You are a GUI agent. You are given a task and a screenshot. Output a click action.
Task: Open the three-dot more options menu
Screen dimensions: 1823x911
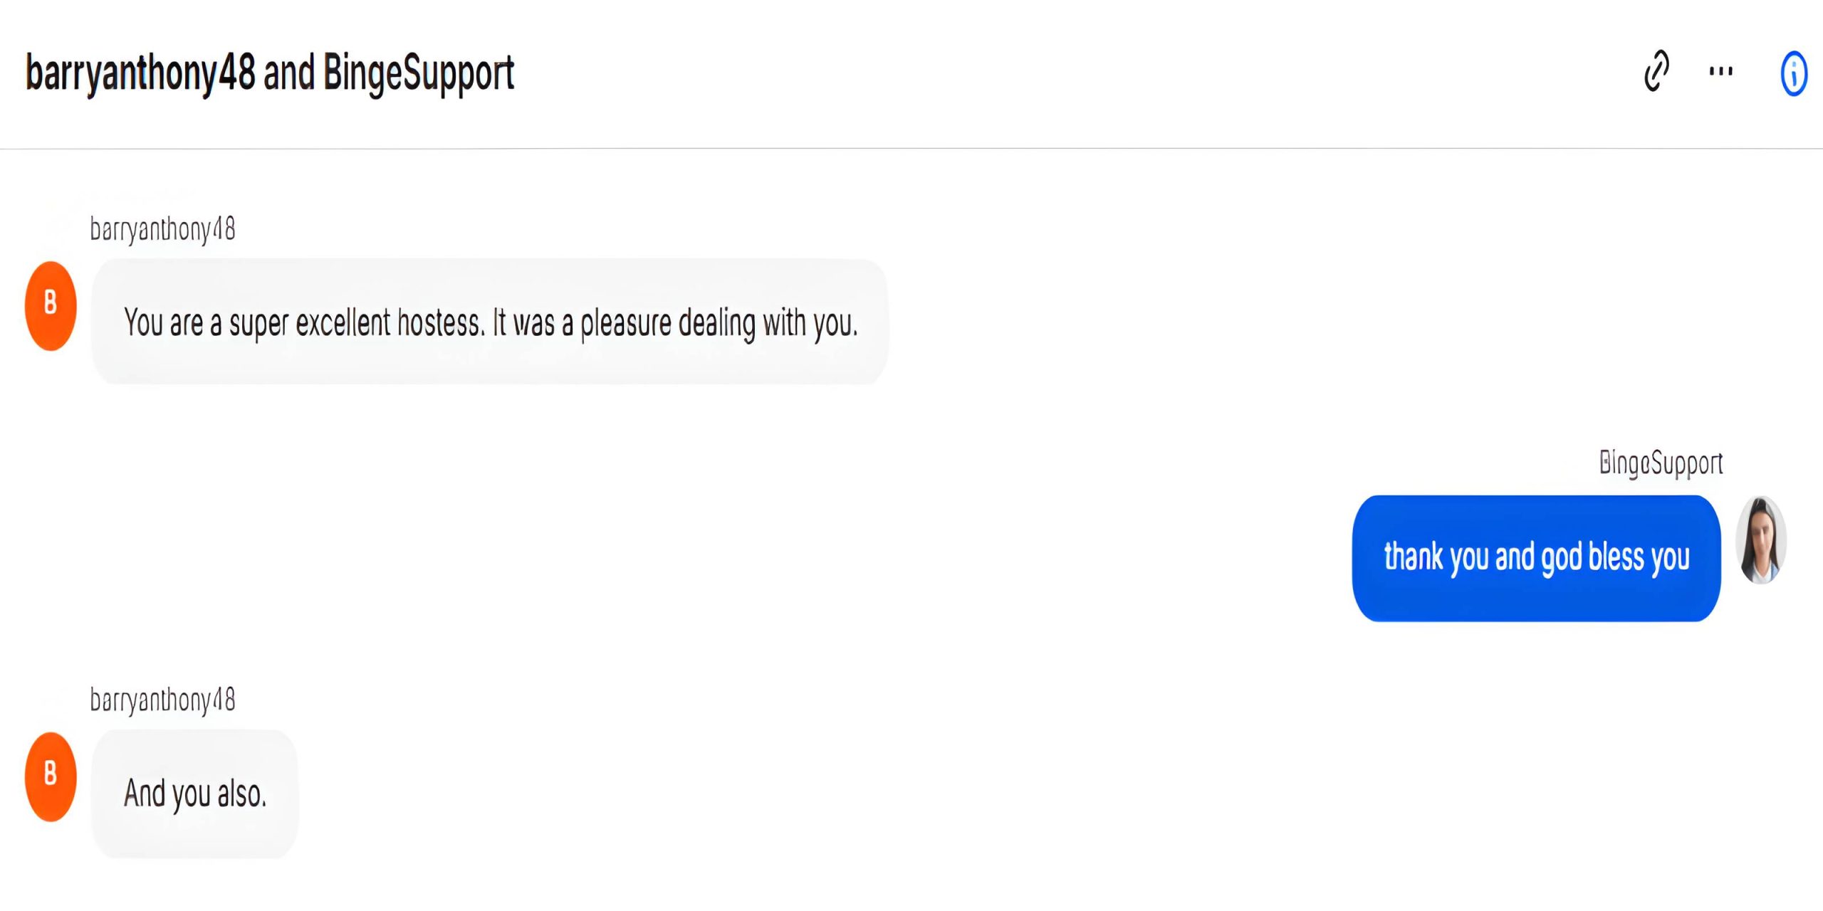[x=1720, y=71]
